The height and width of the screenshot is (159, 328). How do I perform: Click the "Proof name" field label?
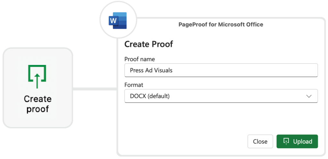[x=139, y=59]
